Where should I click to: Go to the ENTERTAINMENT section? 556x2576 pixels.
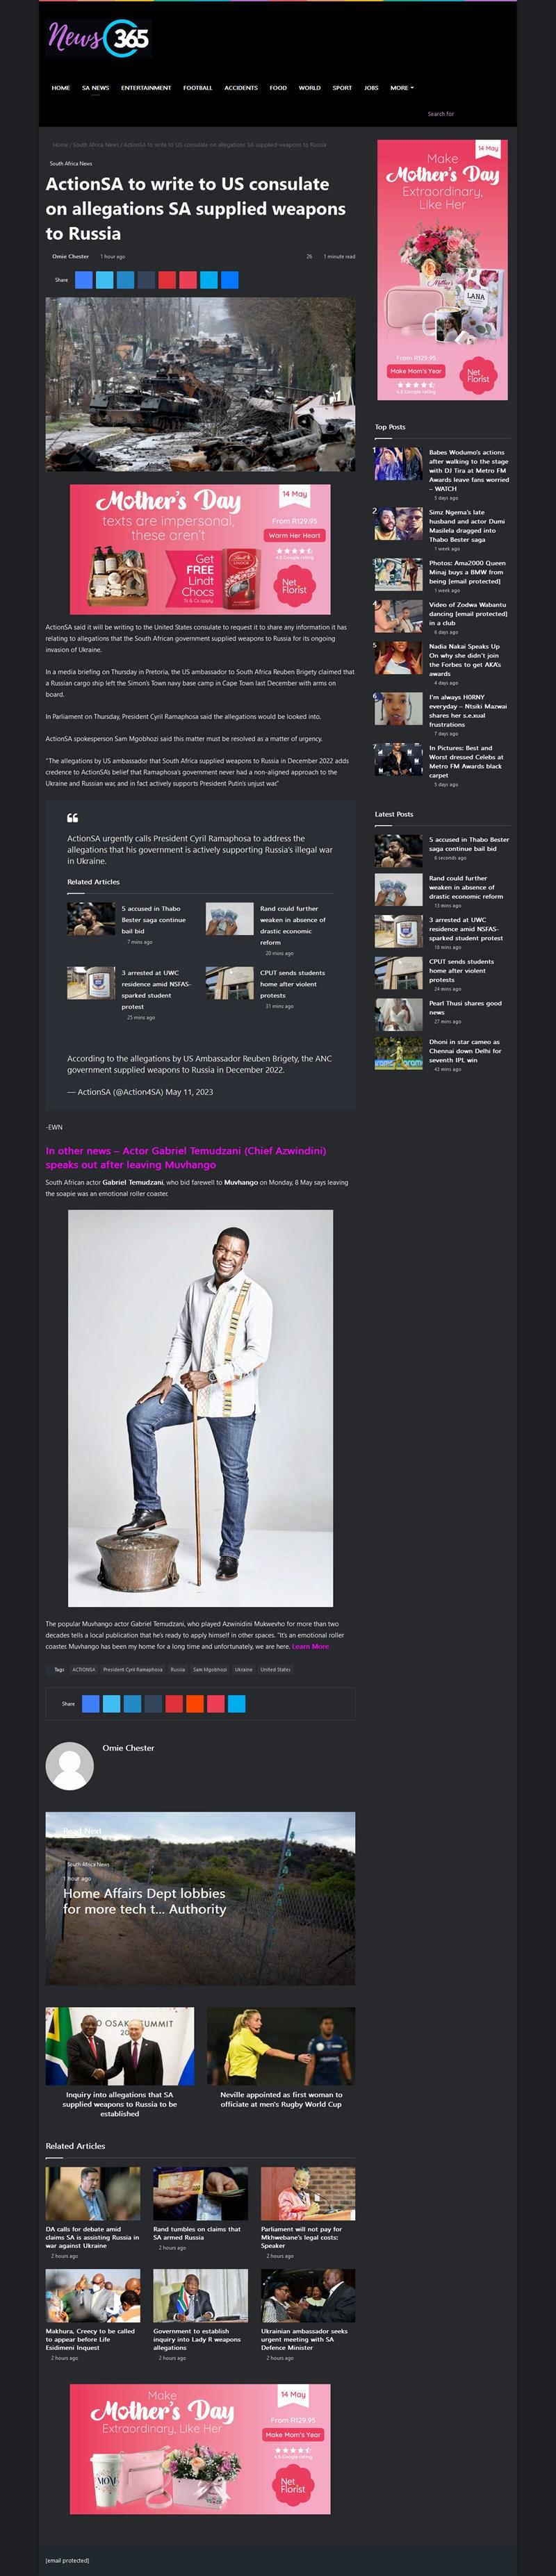point(146,88)
